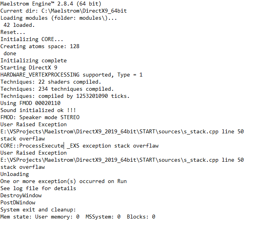Click the Current dir path line
The height and width of the screenshot is (228, 256).
(x=63, y=11)
